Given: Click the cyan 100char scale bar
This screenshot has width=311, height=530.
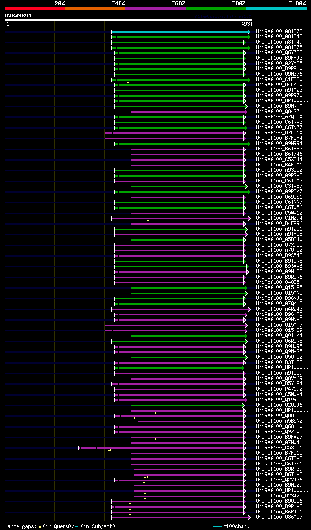Looking at the screenshot, I should [x=217, y=527].
